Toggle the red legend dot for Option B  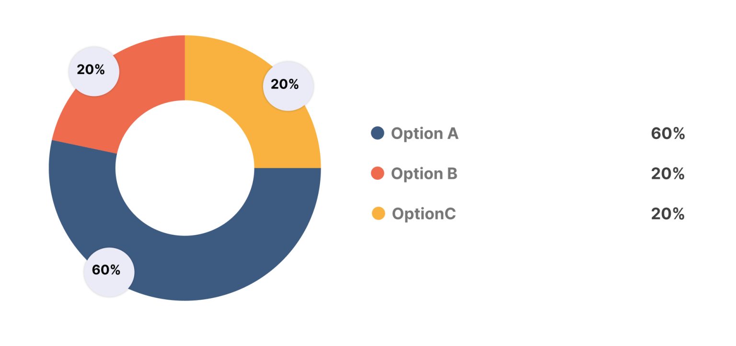point(378,173)
